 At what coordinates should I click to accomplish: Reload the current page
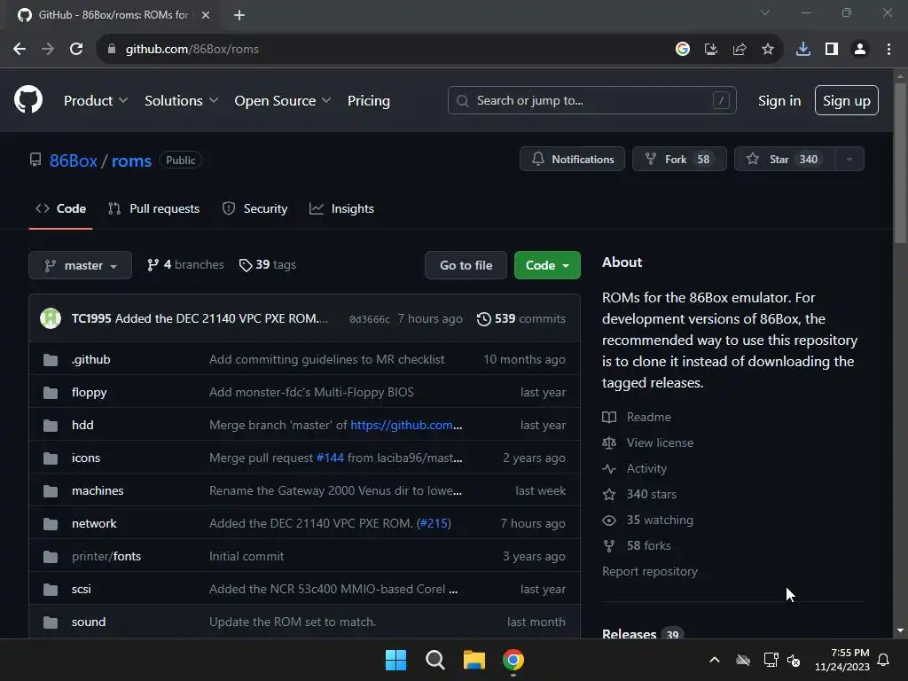point(76,50)
